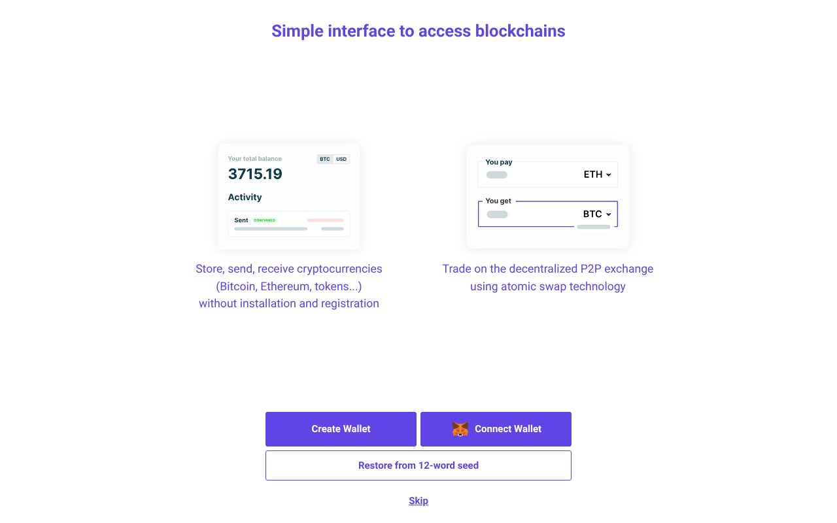Screen dimensions: 837x523
Task: Click the MetaMask fox icon
Action: point(460,429)
